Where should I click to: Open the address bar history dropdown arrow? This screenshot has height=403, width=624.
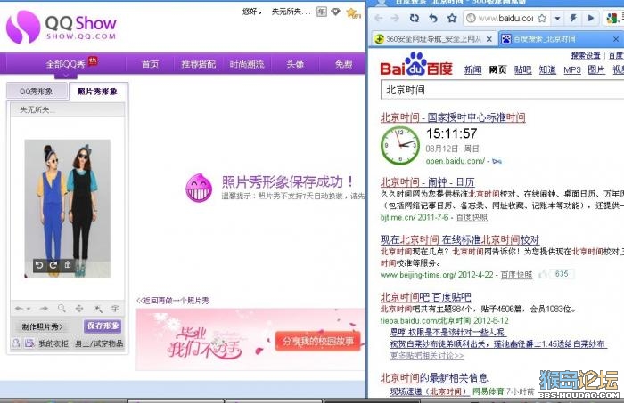point(557,19)
